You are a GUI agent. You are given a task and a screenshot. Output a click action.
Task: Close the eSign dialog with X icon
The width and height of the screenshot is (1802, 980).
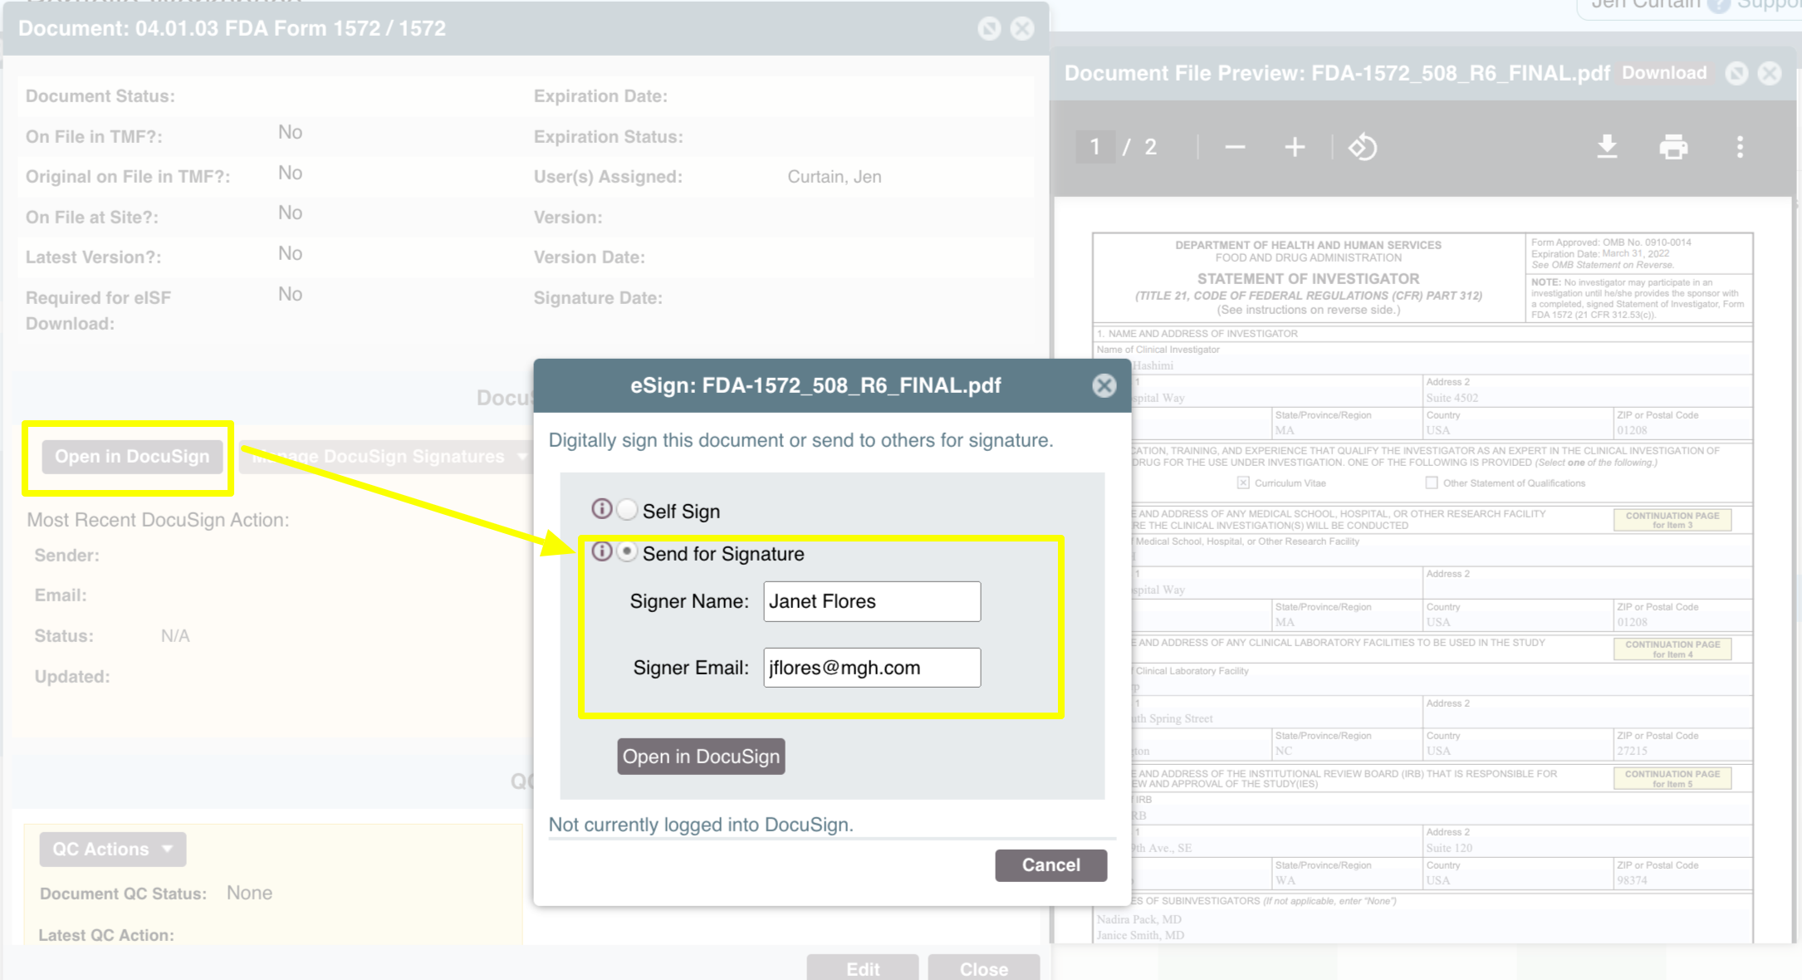(x=1104, y=385)
